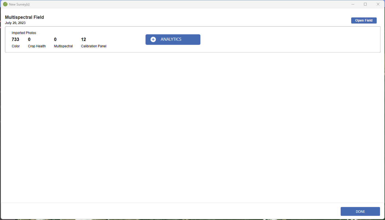Maximize the New Survey(s) window
The image size is (385, 220).
pyautogui.click(x=365, y=4)
